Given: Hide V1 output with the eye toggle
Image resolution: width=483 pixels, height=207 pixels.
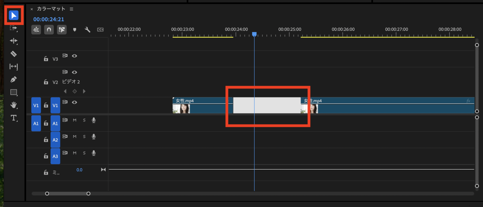Looking at the screenshot, I should [75, 102].
